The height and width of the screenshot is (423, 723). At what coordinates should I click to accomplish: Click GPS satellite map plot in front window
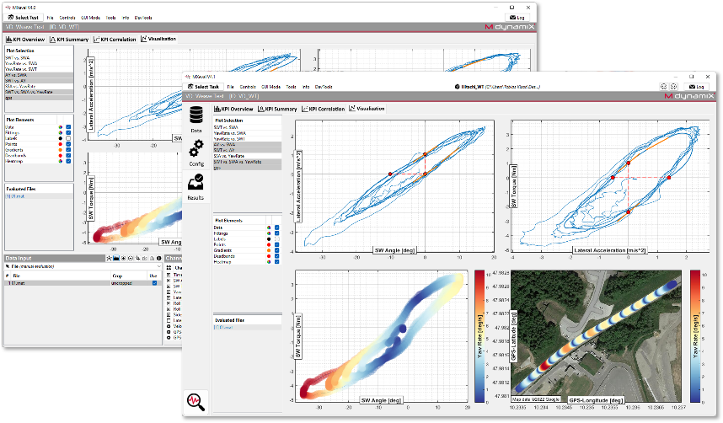click(597, 336)
